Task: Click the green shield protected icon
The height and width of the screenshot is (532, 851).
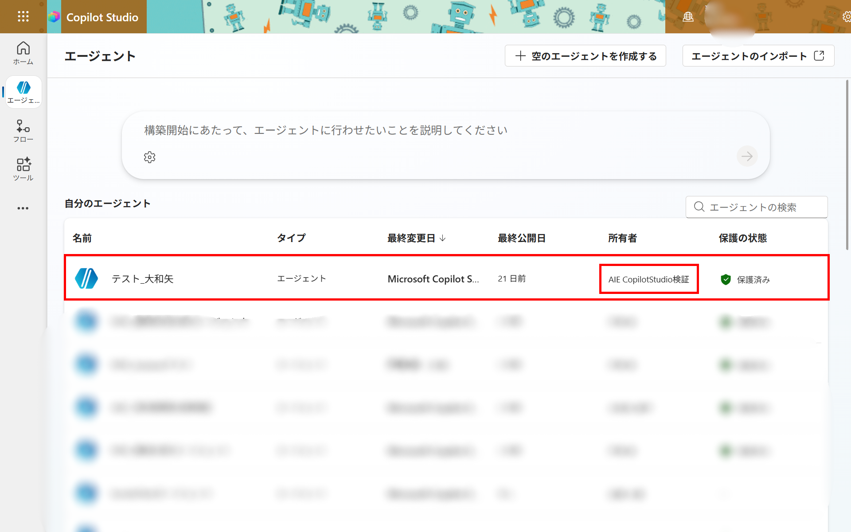Action: pos(726,279)
